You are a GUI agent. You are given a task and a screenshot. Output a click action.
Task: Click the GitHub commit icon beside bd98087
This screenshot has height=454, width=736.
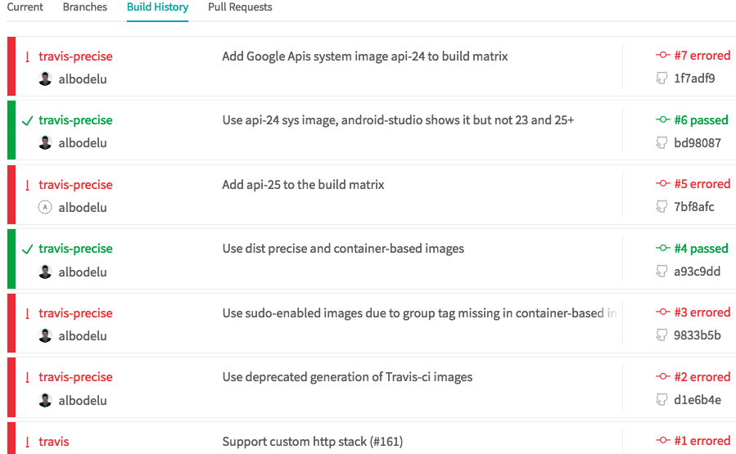(662, 142)
